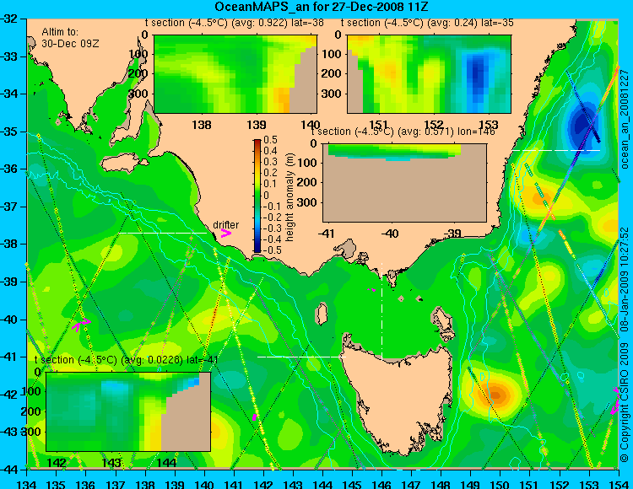The image size is (633, 489).
Task: Open the lat=-38 temperature section inset
Action: point(235,74)
